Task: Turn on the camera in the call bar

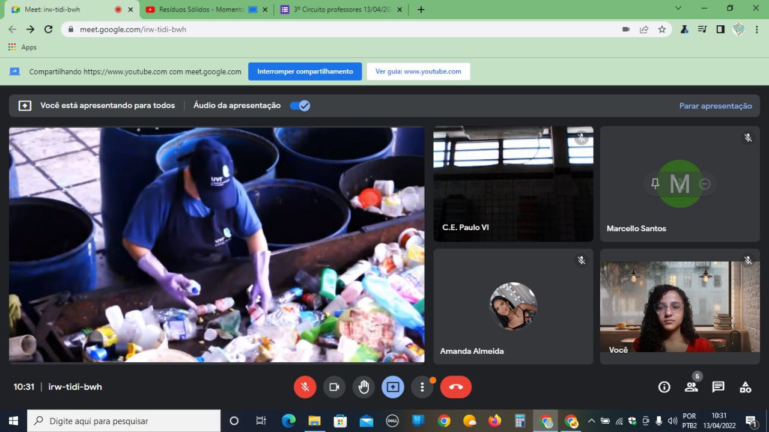Action: (x=335, y=387)
